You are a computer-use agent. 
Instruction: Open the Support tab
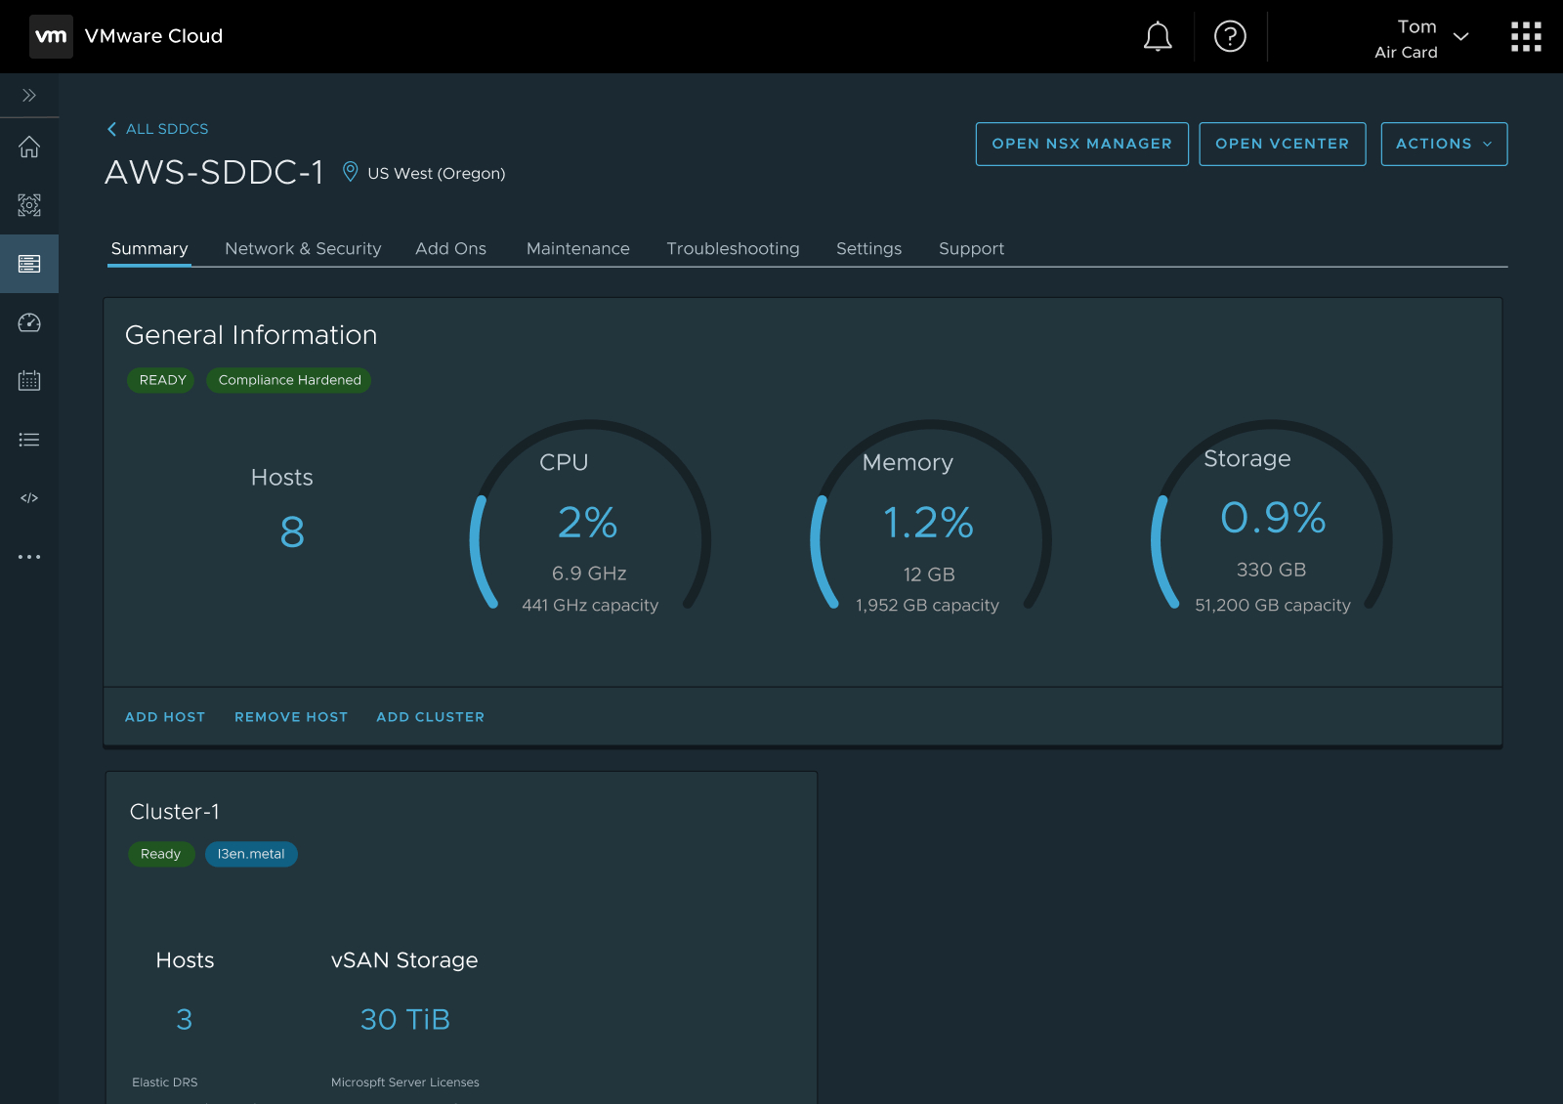click(971, 248)
